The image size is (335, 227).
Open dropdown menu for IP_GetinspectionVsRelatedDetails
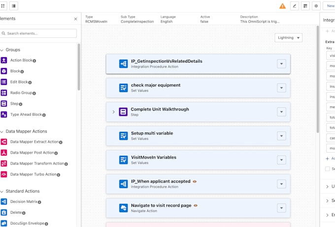click(281, 64)
